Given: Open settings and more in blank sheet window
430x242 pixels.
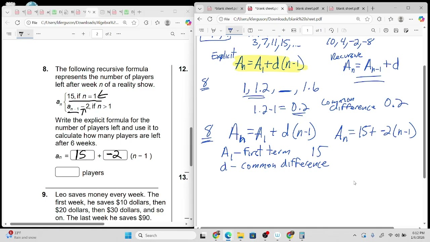Looking at the screenshot, I should pos(411,19).
